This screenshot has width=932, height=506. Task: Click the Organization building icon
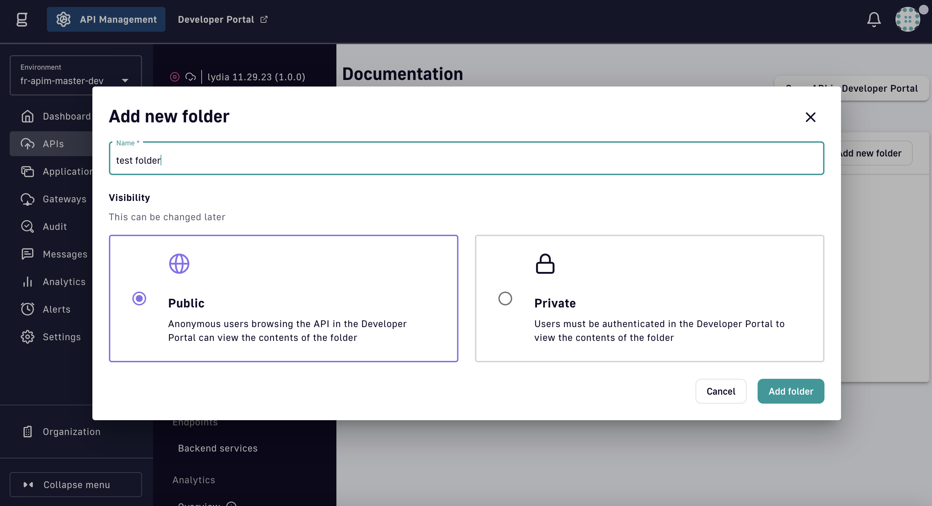(28, 432)
